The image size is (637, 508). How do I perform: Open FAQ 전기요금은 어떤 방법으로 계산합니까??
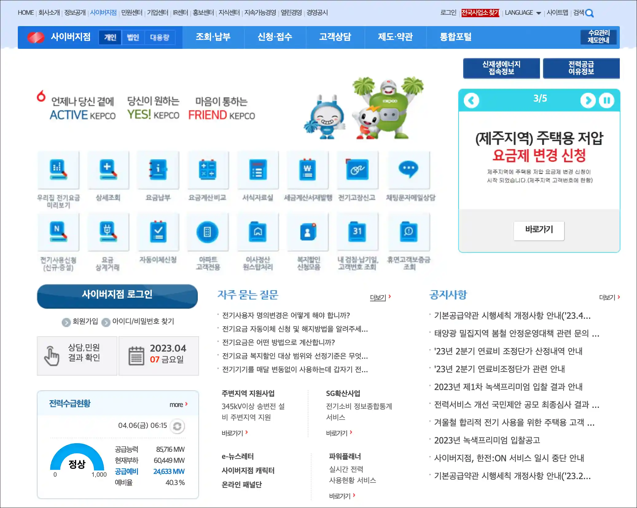[278, 342]
